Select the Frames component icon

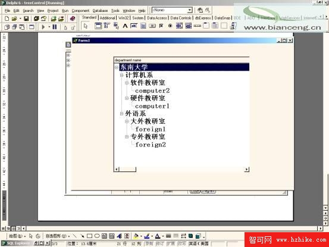[98, 26]
